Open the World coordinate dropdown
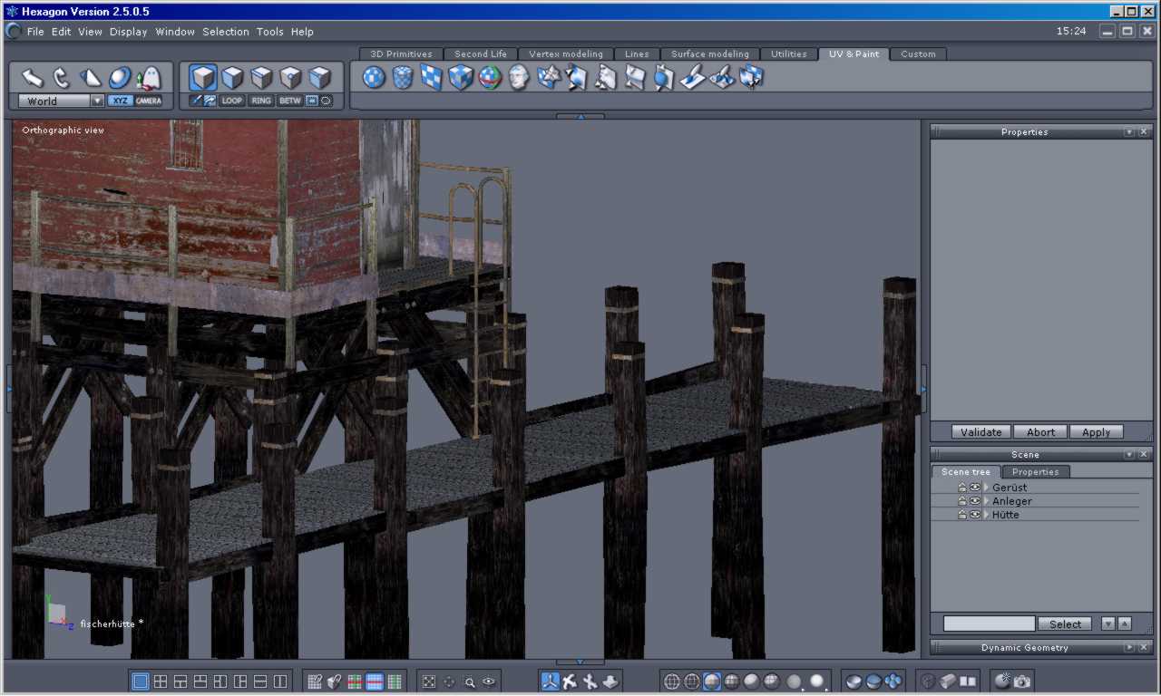This screenshot has width=1161, height=696. tap(62, 101)
